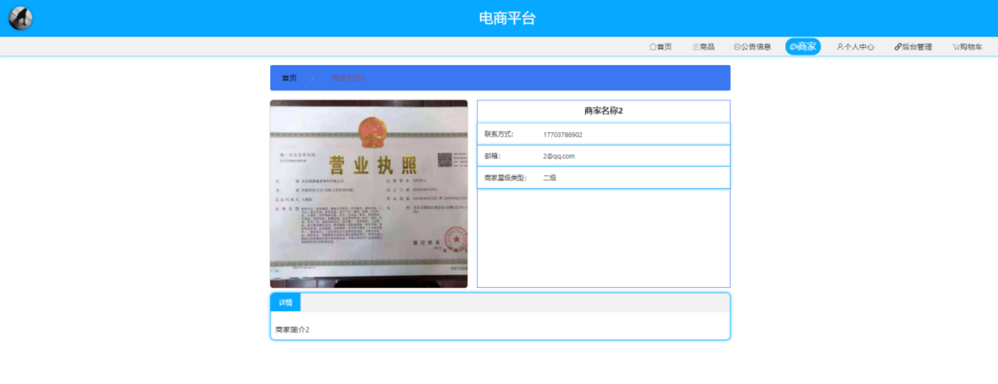Click the 联系方式 label
This screenshot has height=384, width=998.
499,135
